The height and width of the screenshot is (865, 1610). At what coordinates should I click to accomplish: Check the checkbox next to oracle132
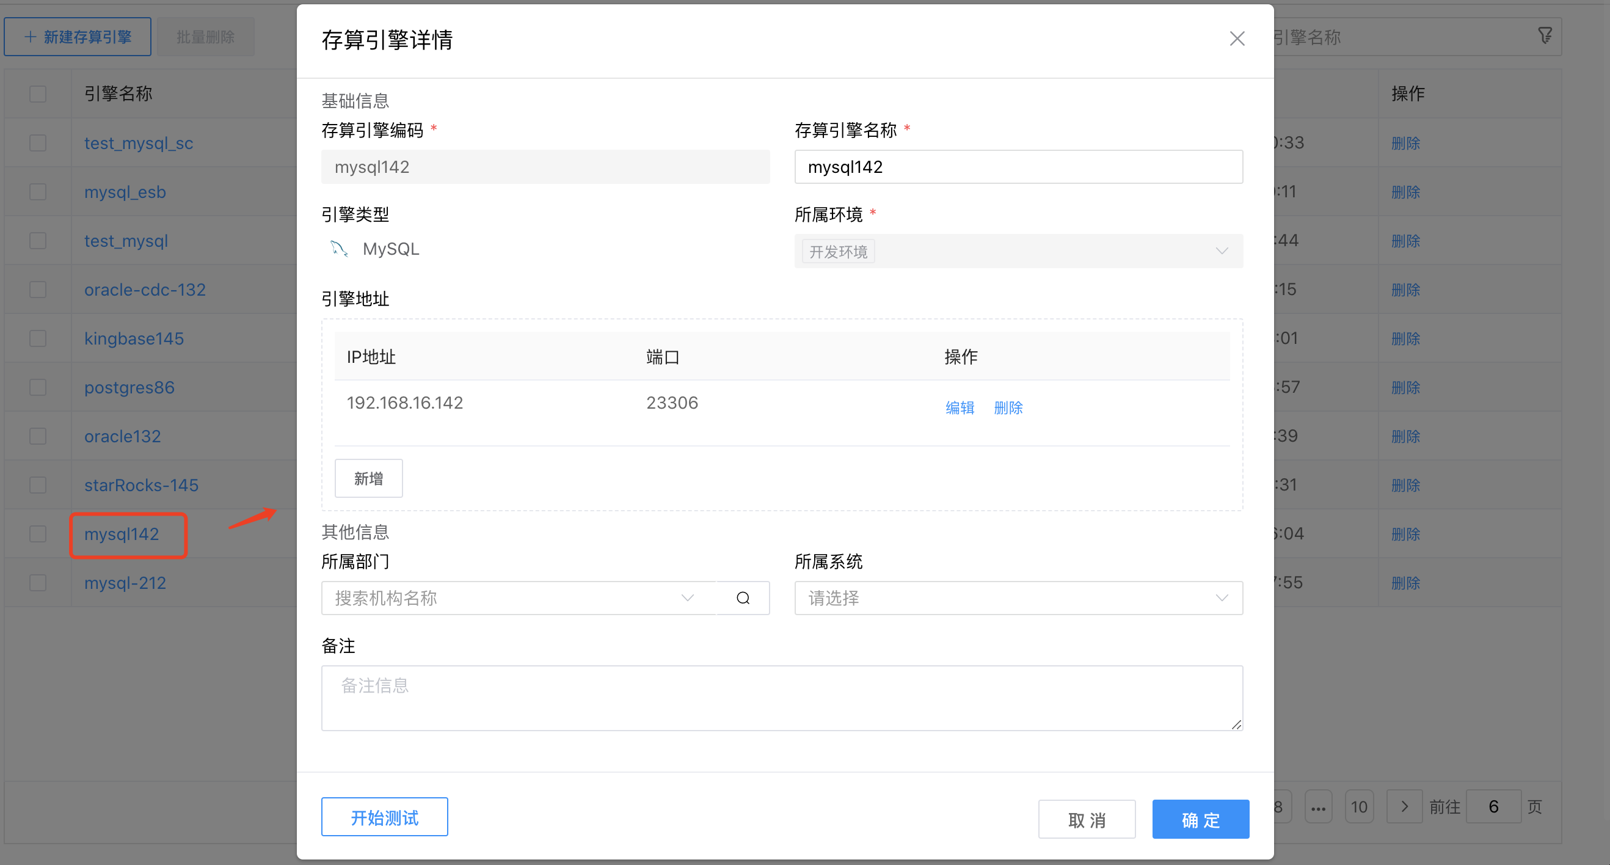point(37,436)
